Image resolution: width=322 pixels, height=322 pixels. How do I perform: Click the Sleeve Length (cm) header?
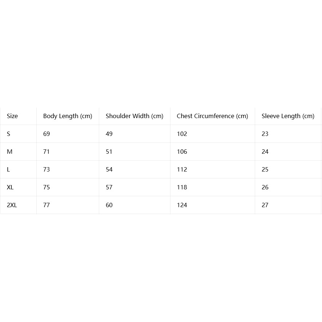pos(288,116)
